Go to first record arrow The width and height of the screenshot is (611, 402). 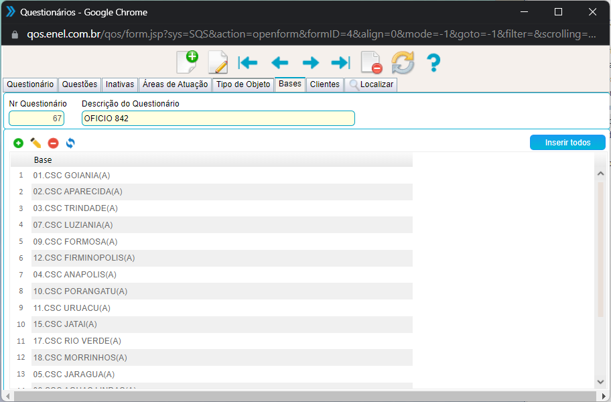coord(248,63)
